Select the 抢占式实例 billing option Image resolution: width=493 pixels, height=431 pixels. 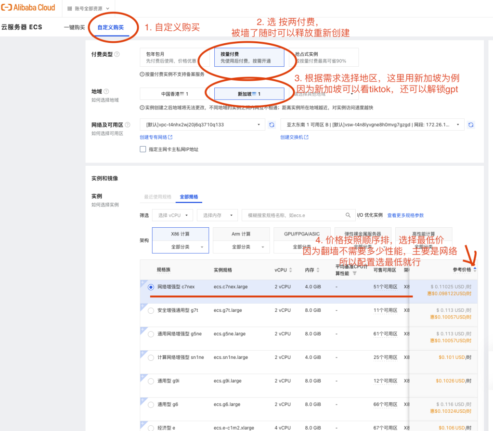(x=324, y=57)
